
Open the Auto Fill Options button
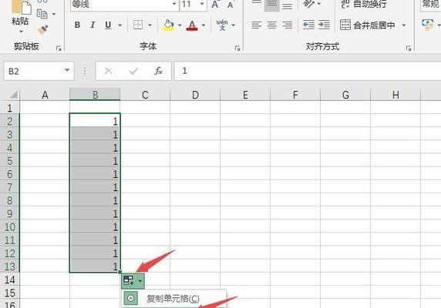coord(133,280)
